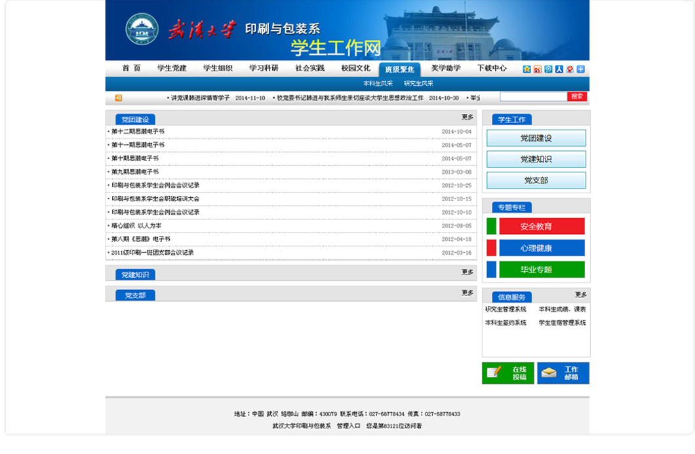This screenshot has height=454, width=695.
Task: Select the 党支部 section tab
Action: point(135,295)
